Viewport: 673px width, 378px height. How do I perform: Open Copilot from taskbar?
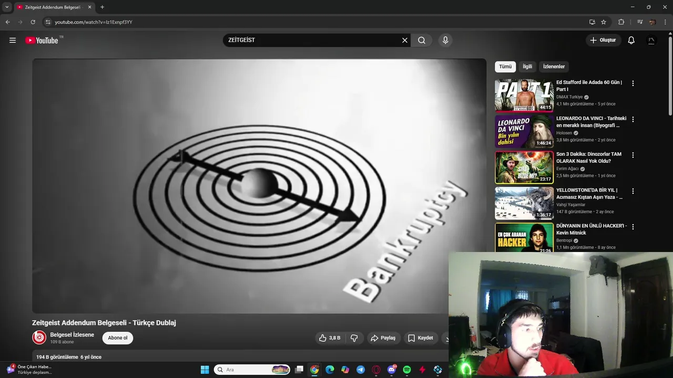(345, 370)
